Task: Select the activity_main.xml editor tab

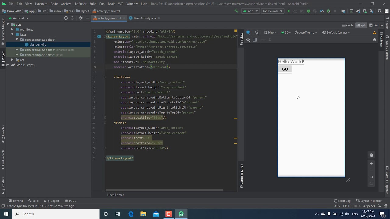Action: click(109, 18)
